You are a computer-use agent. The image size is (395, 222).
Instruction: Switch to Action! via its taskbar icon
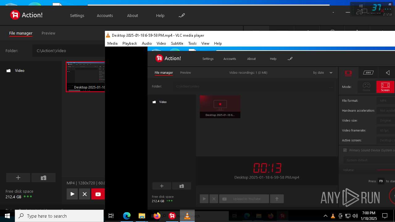(172, 216)
